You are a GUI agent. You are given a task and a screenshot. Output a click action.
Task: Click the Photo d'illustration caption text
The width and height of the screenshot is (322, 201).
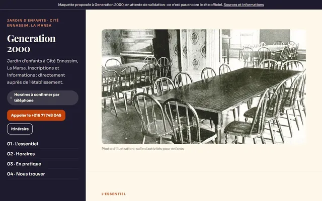point(142,149)
